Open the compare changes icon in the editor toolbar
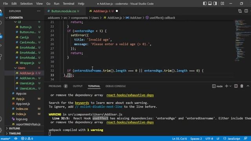 pos(240,11)
